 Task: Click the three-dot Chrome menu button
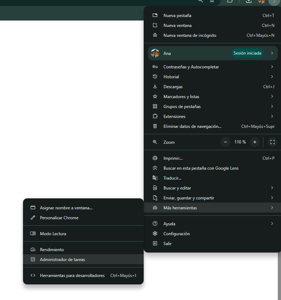click(274, 1)
